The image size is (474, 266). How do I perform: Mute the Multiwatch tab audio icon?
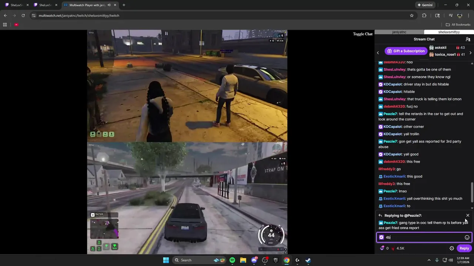pos(109,5)
